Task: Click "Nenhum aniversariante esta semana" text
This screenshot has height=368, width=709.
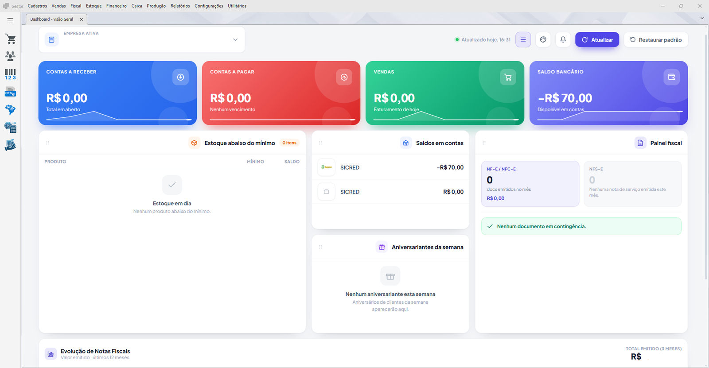Action: [x=390, y=294]
